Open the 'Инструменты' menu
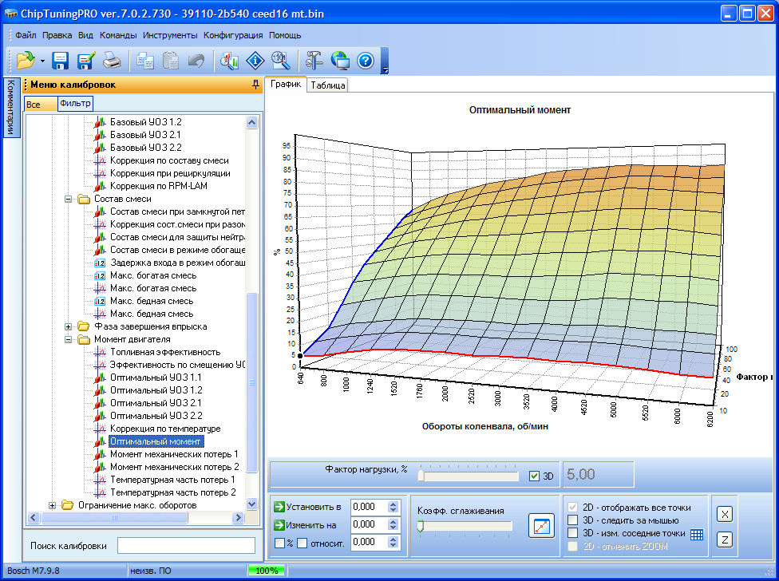This screenshot has height=581, width=779. (170, 35)
